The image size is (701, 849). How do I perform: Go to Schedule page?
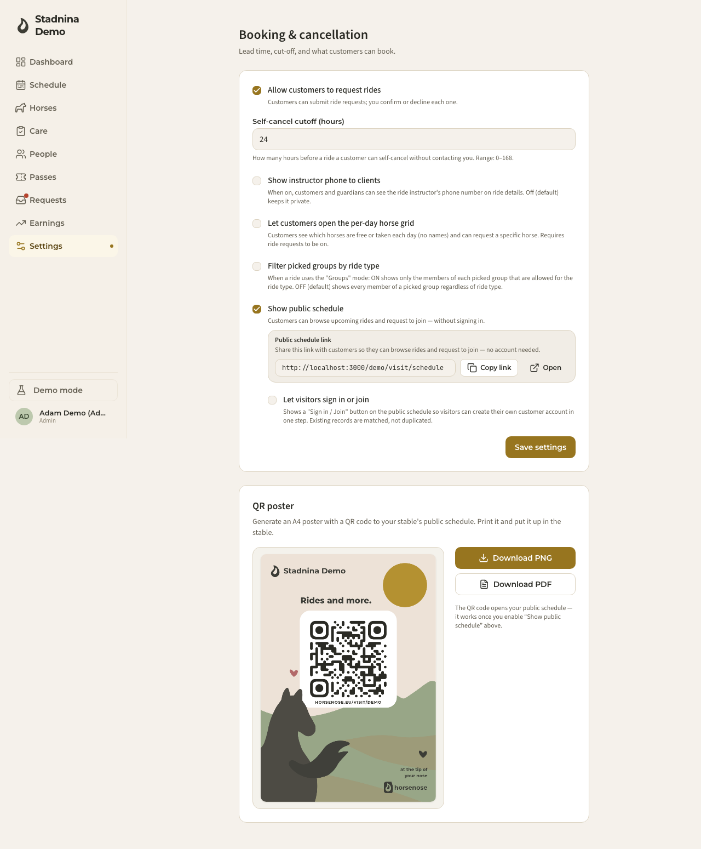coord(63,85)
